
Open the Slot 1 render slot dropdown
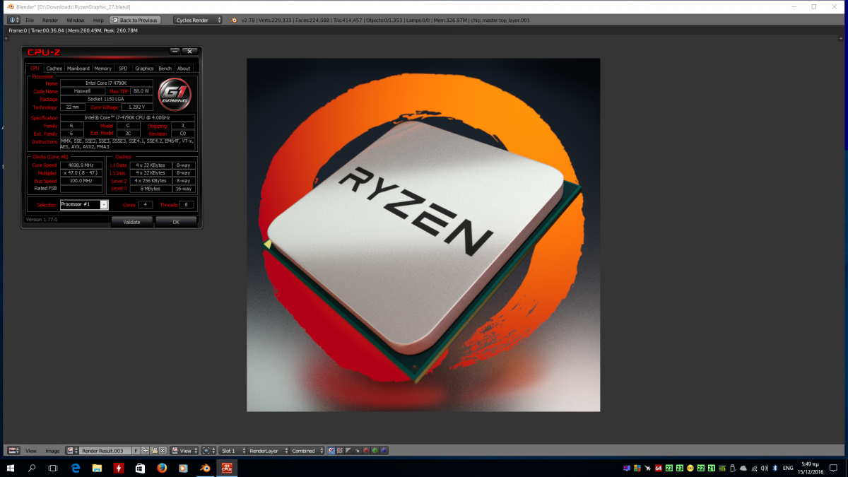[x=232, y=451]
